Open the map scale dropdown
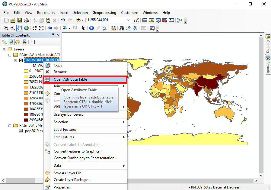The height and width of the screenshot is (190, 271). 129,20
